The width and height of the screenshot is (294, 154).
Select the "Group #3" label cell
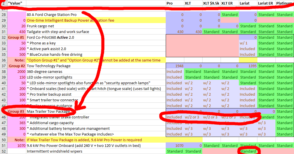(17, 111)
